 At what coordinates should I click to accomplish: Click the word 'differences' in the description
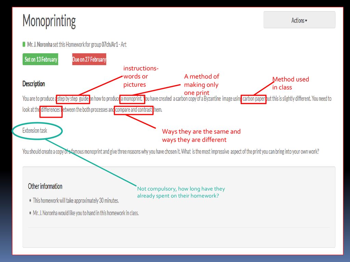point(51,110)
